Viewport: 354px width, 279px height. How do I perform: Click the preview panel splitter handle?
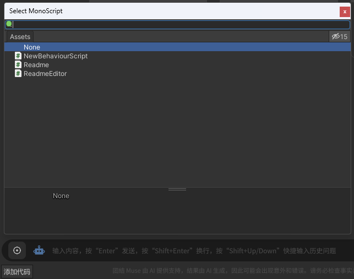tap(177, 189)
